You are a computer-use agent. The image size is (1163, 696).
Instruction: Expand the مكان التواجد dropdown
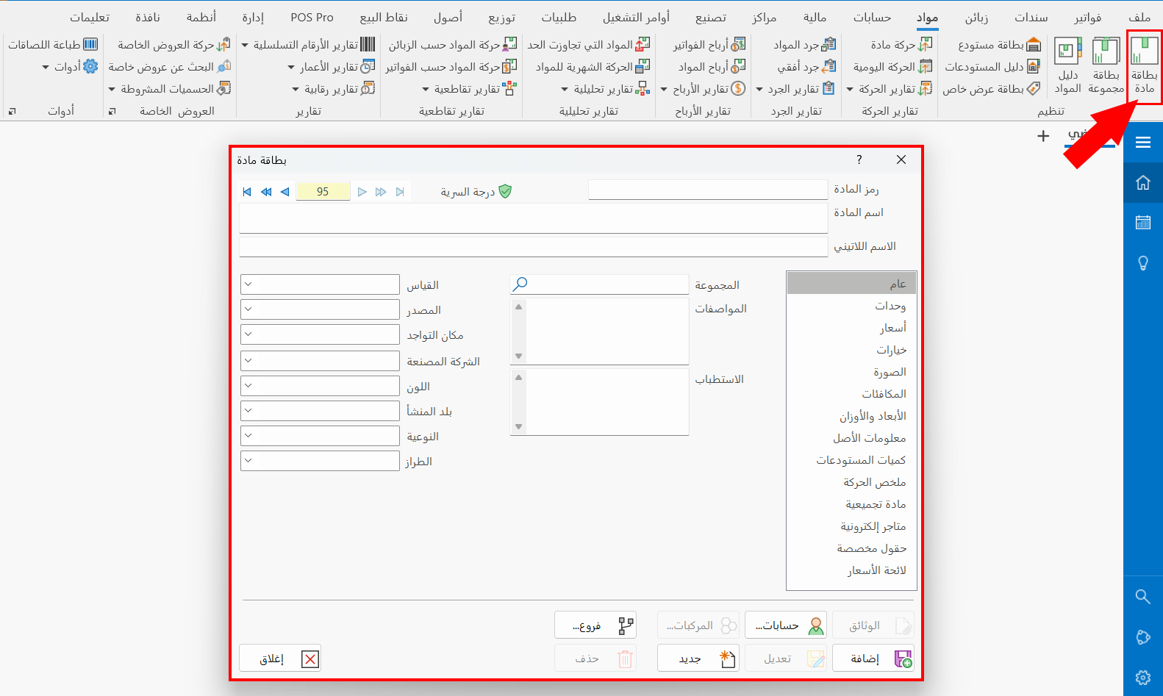pos(248,334)
